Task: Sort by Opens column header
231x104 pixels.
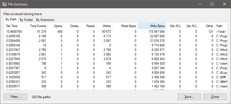Action: [56, 26]
